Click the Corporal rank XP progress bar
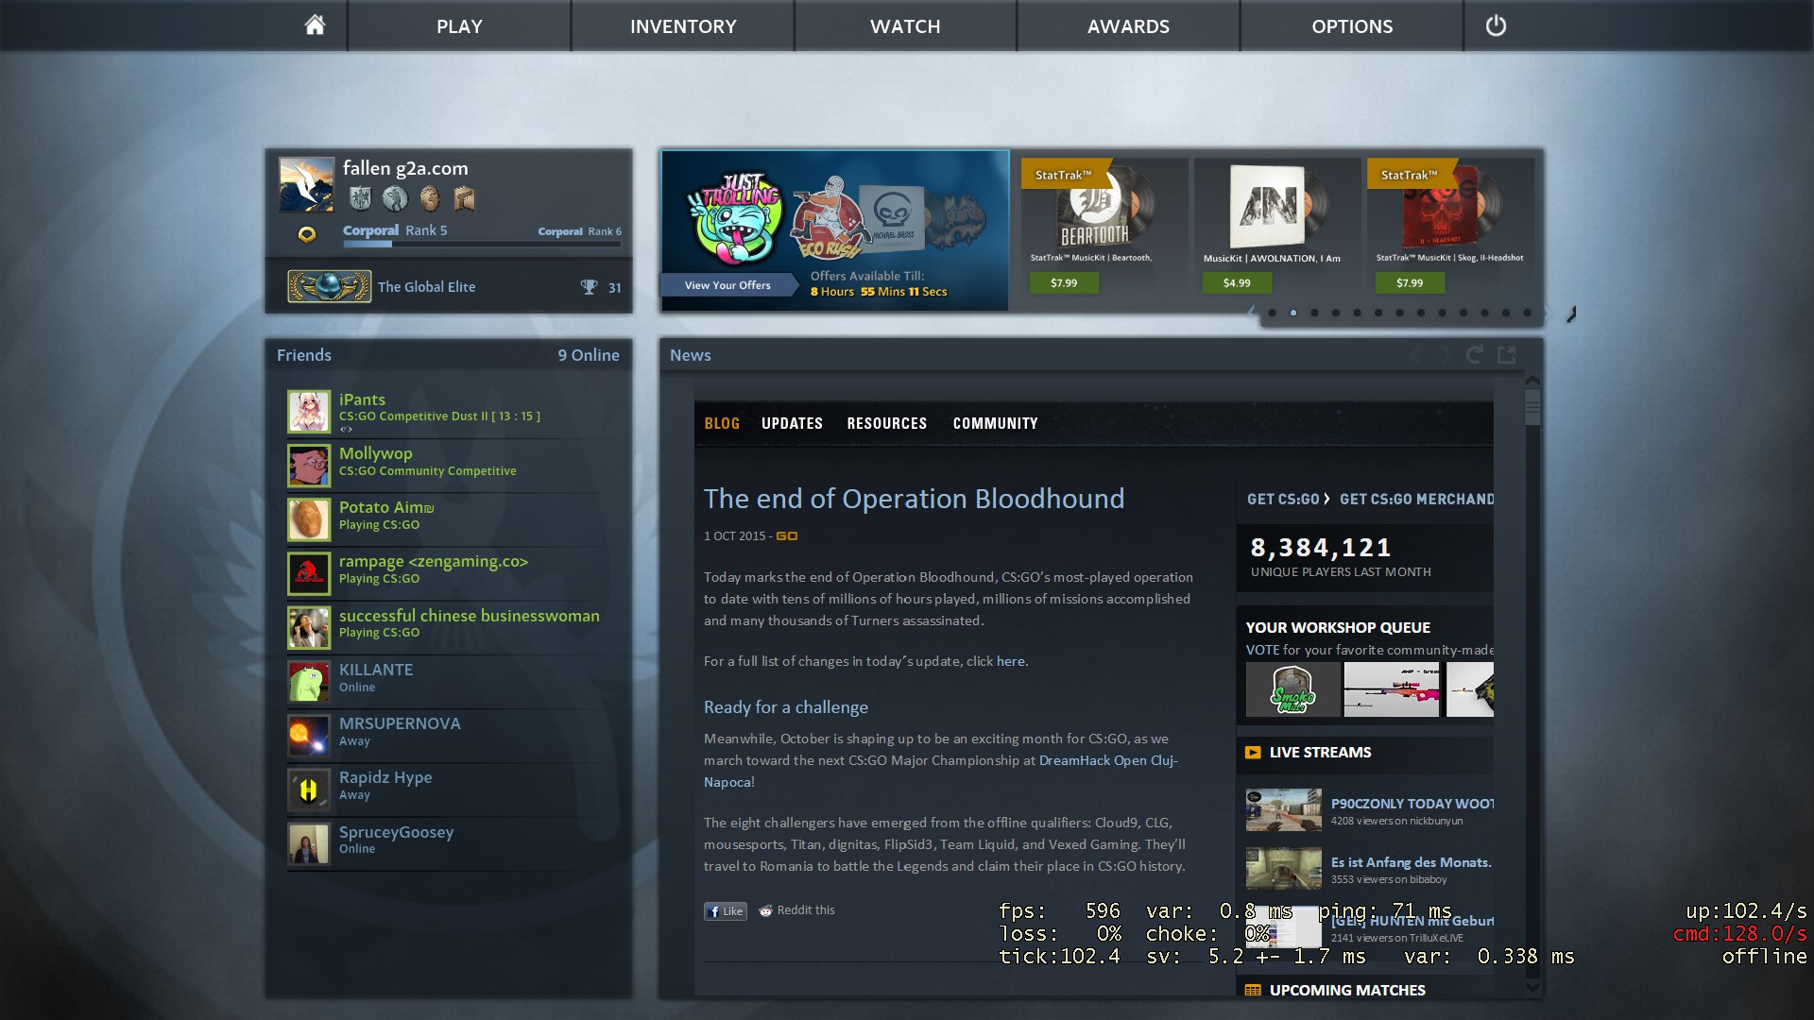 coord(482,245)
